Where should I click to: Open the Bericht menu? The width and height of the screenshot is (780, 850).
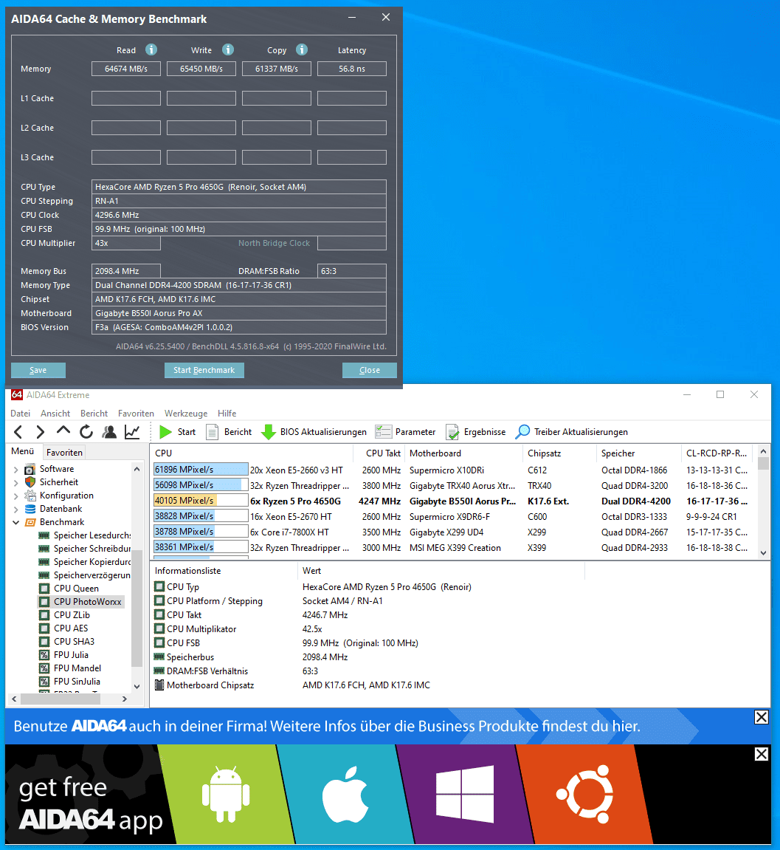click(x=94, y=414)
